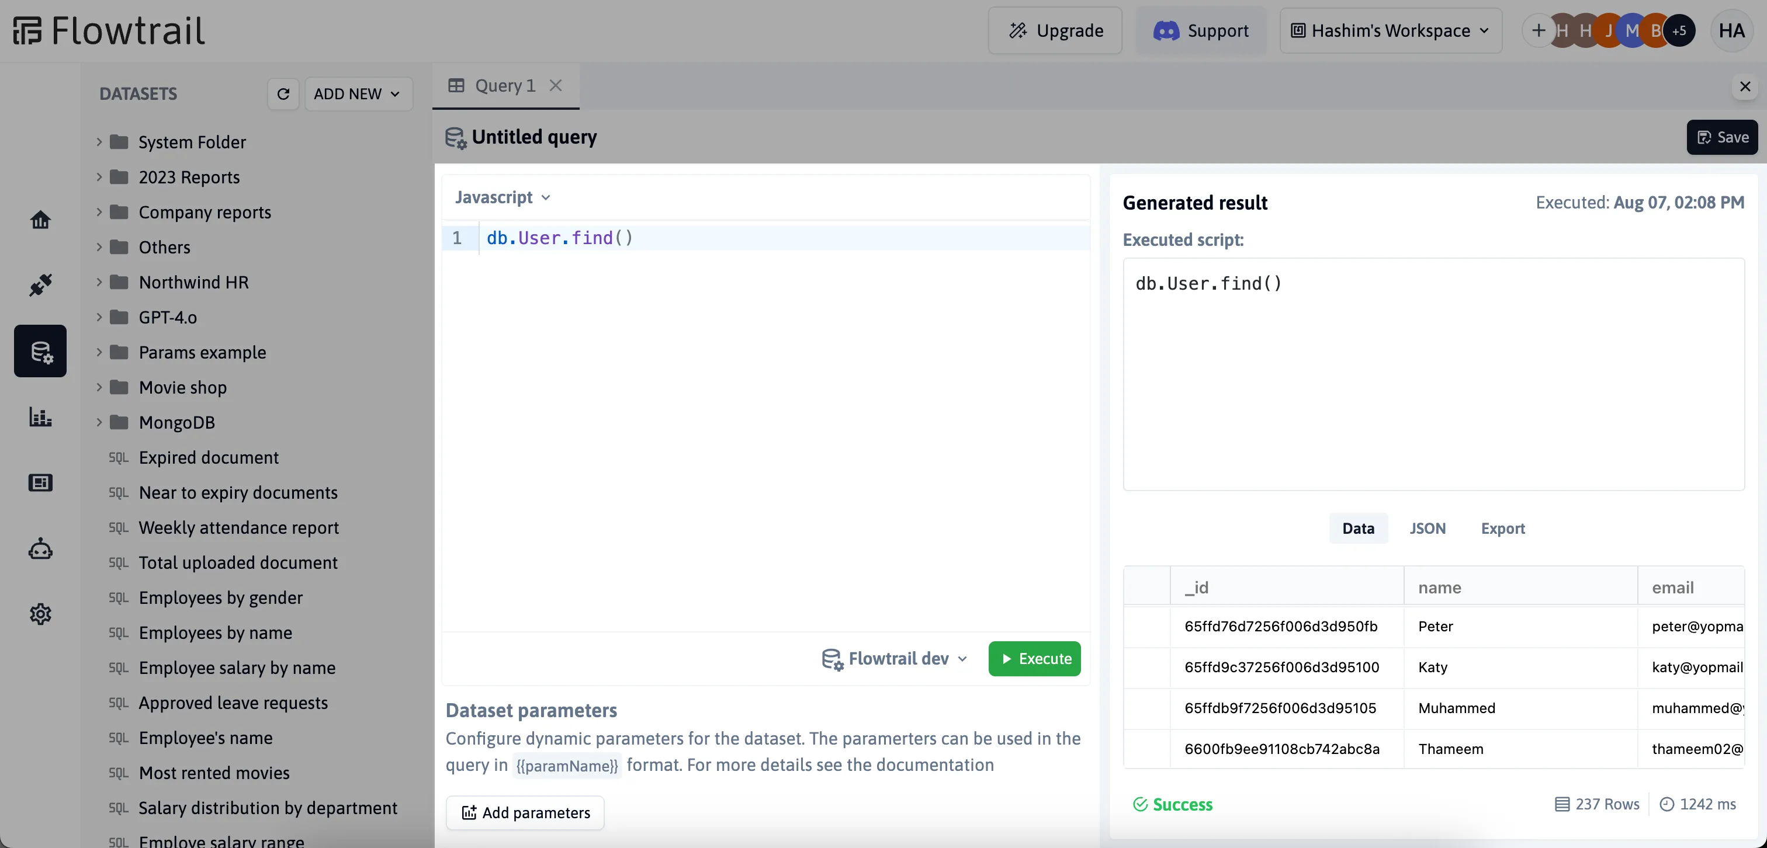The image size is (1767, 848).
Task: Click the System Folder folder icon
Action: click(119, 142)
